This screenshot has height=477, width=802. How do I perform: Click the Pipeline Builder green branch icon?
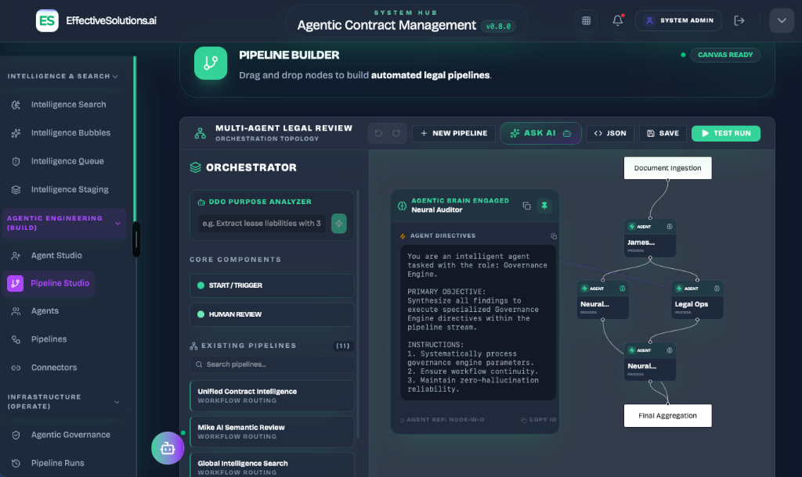[211, 63]
